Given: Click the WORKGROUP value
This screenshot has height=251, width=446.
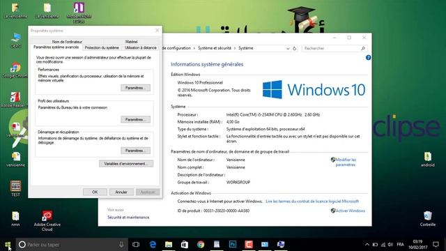Looking at the screenshot, I should [x=238, y=182].
